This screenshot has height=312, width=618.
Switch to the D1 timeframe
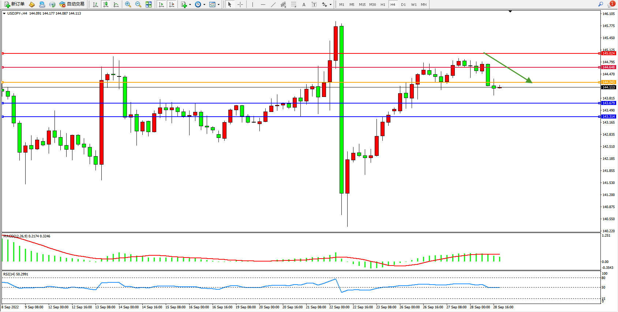coord(403,4)
